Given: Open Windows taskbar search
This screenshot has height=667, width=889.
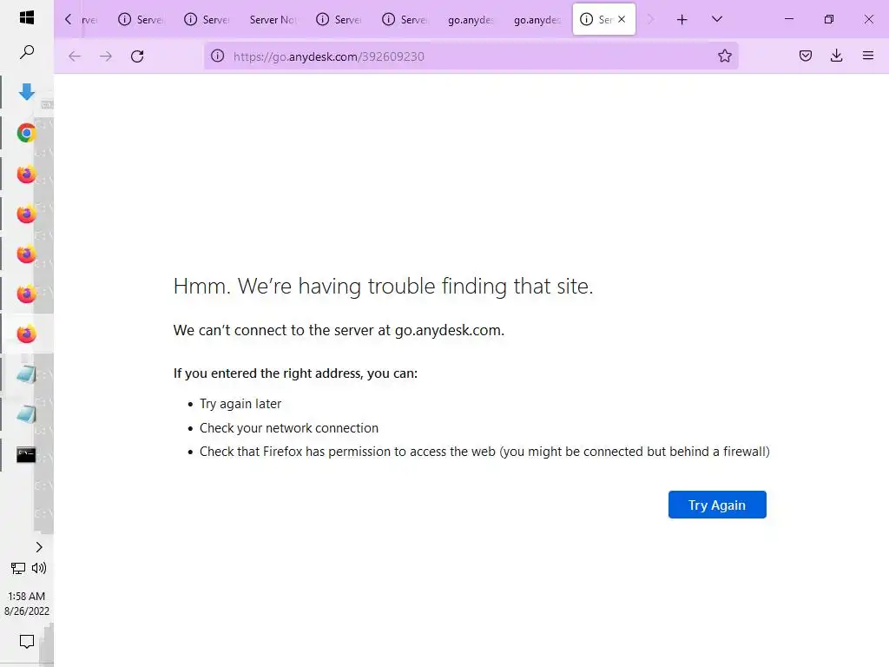Looking at the screenshot, I should point(27,52).
